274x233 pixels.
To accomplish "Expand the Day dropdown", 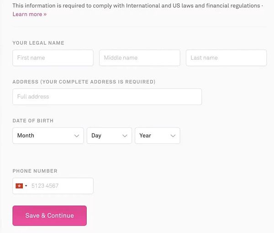I will pyautogui.click(x=109, y=136).
